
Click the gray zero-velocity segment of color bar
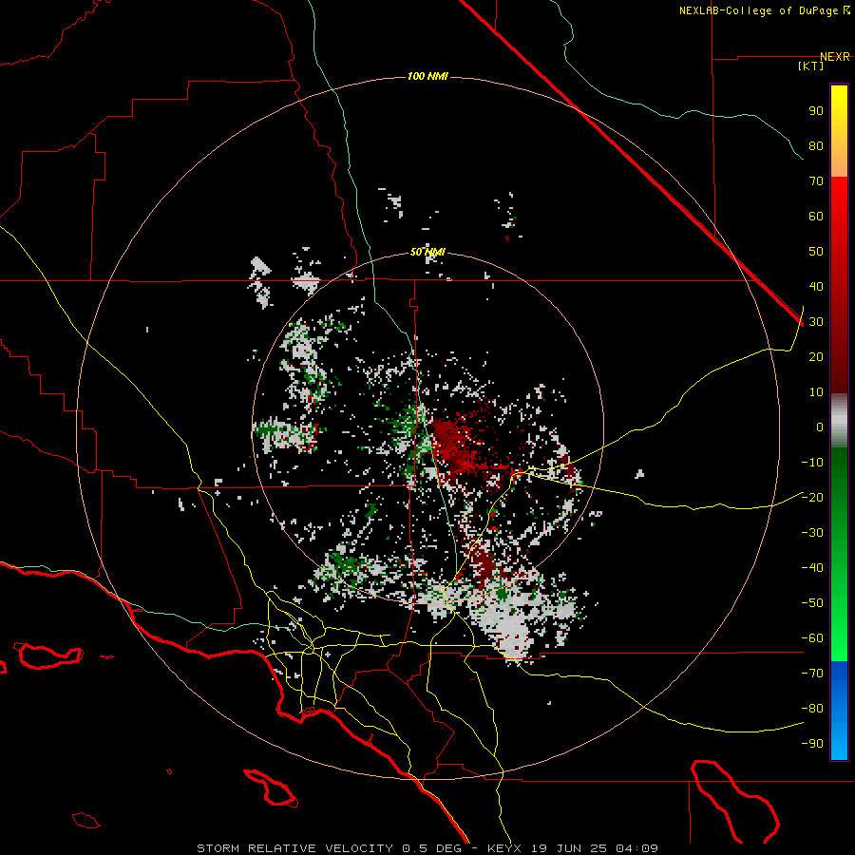[x=839, y=421]
